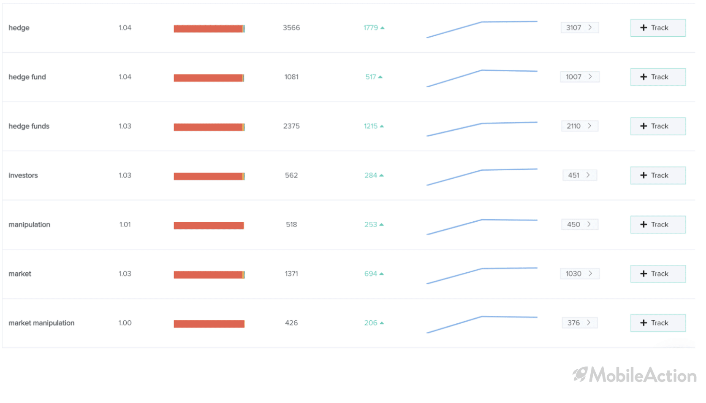Click Track in the market row

coord(658,274)
